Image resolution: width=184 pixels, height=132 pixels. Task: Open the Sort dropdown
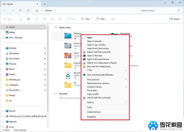coord(72,19)
